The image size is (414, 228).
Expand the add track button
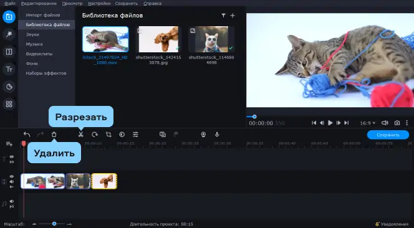tap(9, 144)
